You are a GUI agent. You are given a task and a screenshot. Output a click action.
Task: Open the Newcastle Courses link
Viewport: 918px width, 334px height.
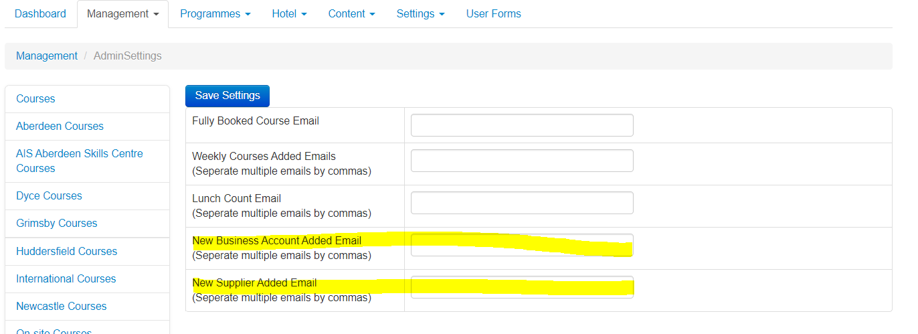tap(61, 307)
